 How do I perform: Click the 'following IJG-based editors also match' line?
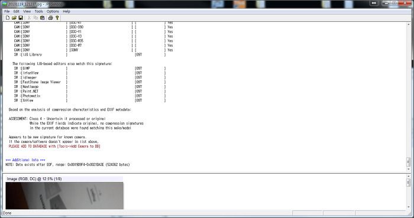click(x=62, y=64)
